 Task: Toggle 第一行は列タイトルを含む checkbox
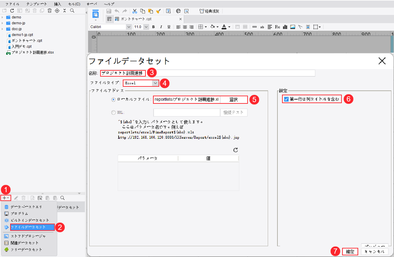[286, 99]
